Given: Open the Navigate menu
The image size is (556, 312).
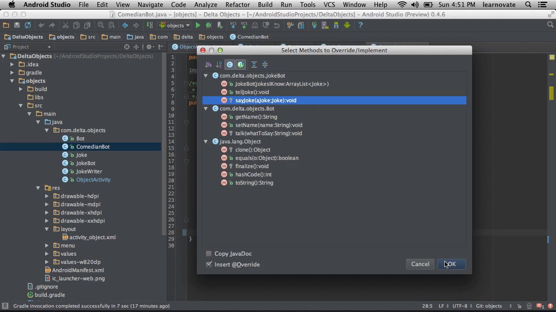Looking at the screenshot, I should pos(150,5).
